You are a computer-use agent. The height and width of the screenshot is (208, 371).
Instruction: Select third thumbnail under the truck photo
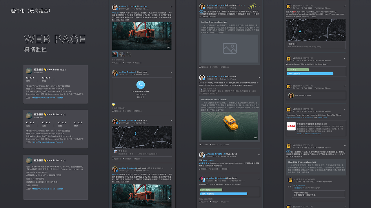click(128, 54)
